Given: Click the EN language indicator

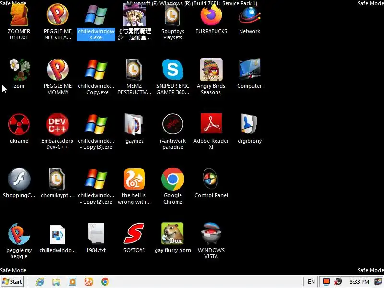Looking at the screenshot, I should (311, 282).
